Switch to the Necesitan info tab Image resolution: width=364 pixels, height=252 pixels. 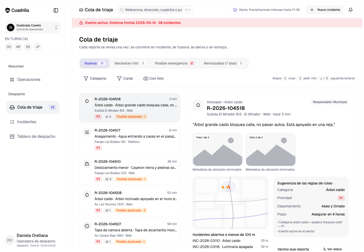pos(130,63)
